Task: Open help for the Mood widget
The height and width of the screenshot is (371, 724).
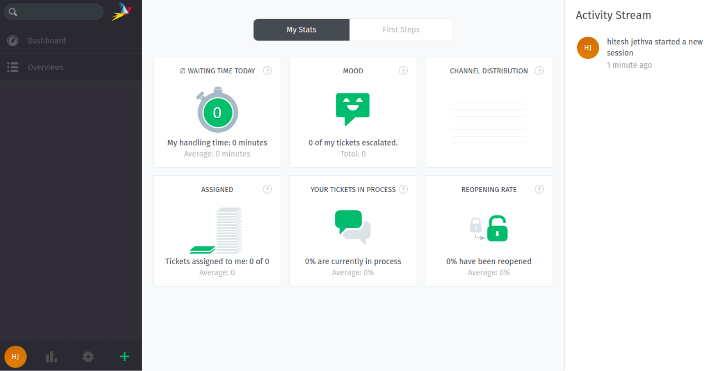Action: 403,71
